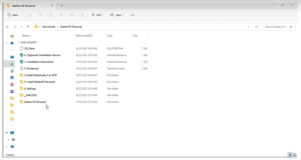Switch to Details view layout icon
Viewport: 301px width, 160px height.
tap(290, 155)
